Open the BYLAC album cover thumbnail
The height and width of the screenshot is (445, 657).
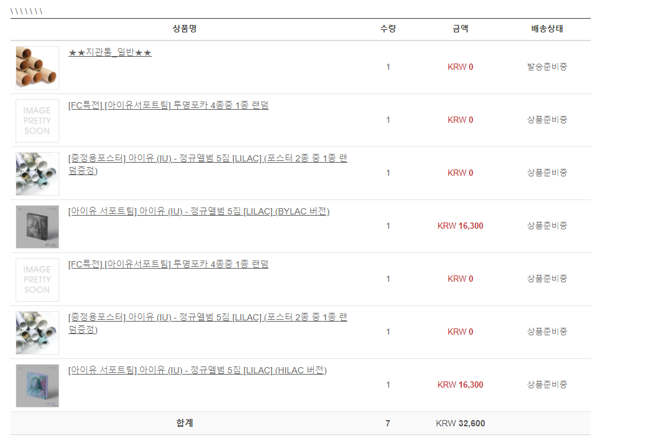37,227
